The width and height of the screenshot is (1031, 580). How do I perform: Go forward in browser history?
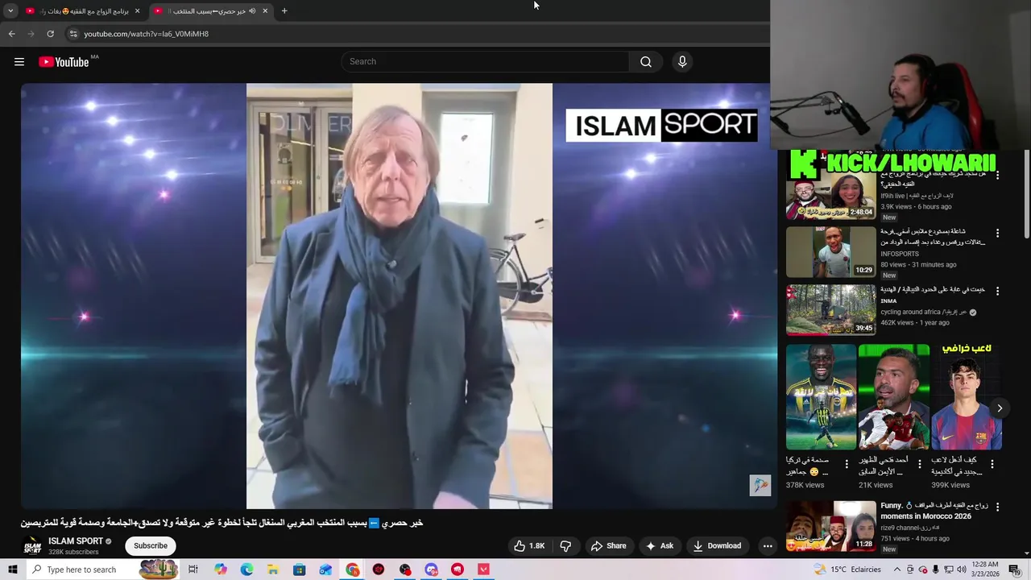31,34
